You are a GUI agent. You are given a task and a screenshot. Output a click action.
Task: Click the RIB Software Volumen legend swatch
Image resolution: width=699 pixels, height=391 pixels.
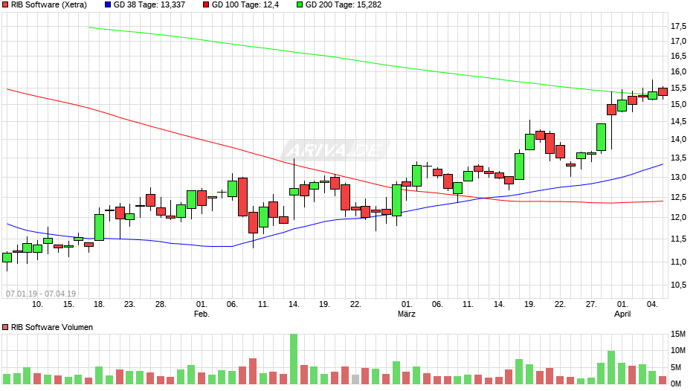coord(5,327)
